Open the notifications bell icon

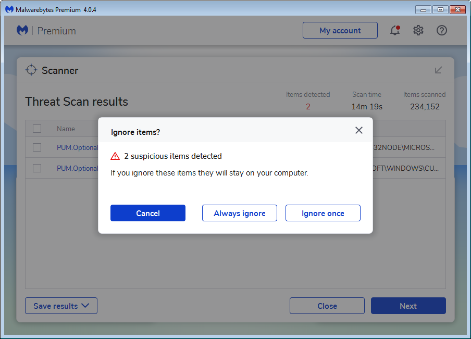click(x=395, y=31)
